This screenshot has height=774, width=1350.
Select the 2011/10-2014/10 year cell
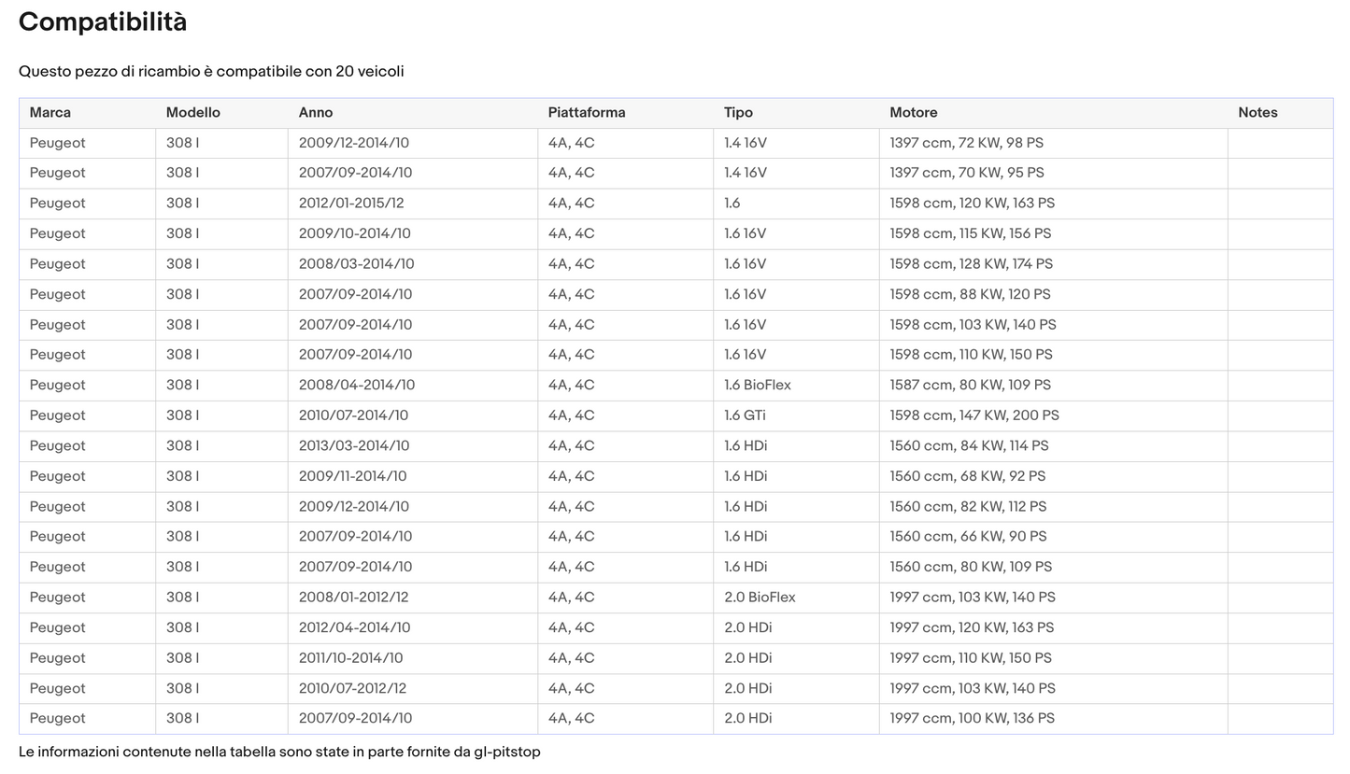pyautogui.click(x=351, y=658)
